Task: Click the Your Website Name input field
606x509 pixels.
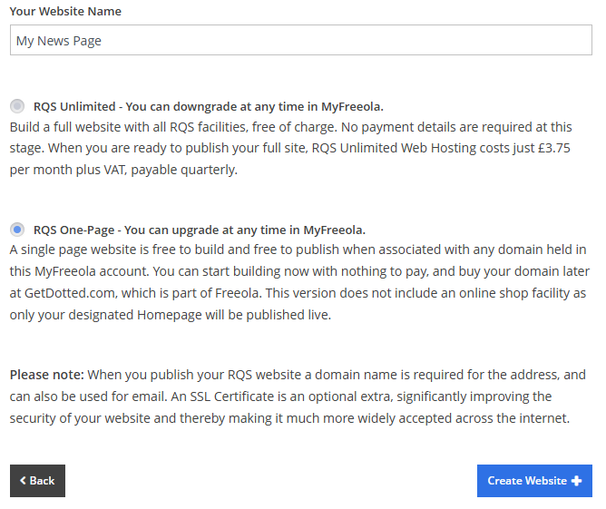Action: 300,40
